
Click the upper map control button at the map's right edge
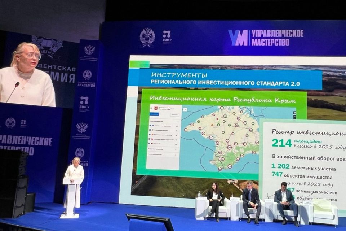point(294,113)
